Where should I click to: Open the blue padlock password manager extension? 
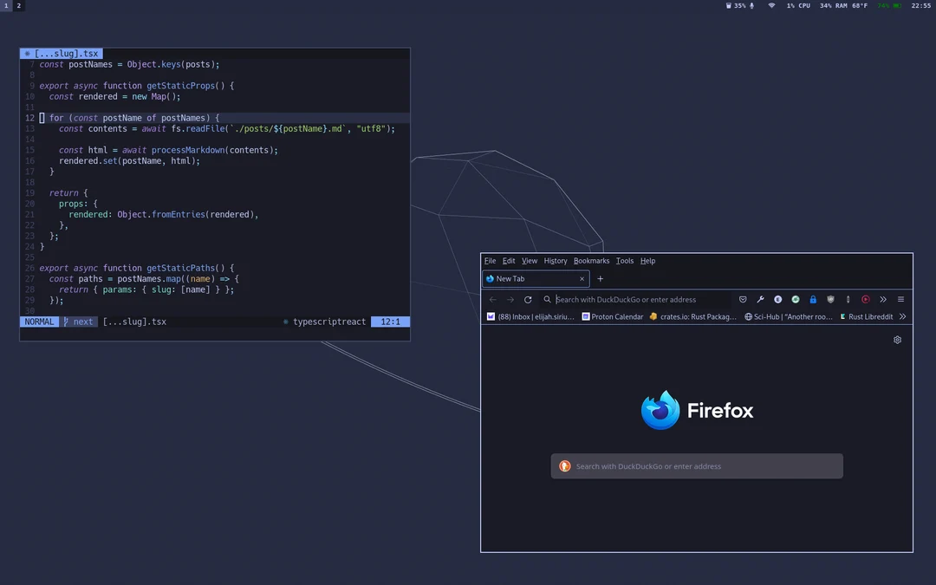click(x=812, y=299)
